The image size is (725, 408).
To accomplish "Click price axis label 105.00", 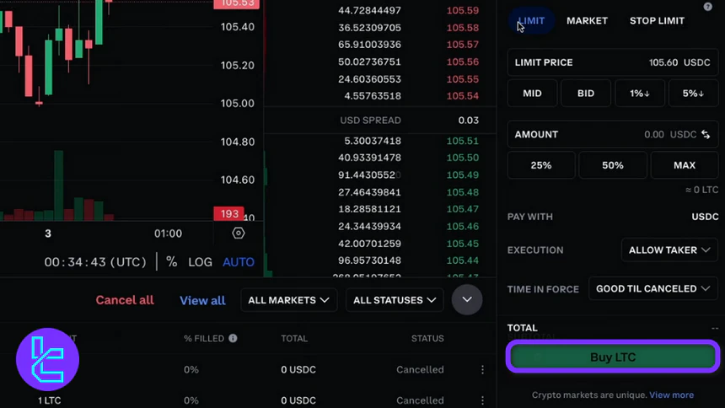I will (237, 103).
